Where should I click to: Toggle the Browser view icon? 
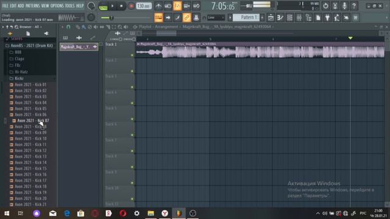[309, 18]
